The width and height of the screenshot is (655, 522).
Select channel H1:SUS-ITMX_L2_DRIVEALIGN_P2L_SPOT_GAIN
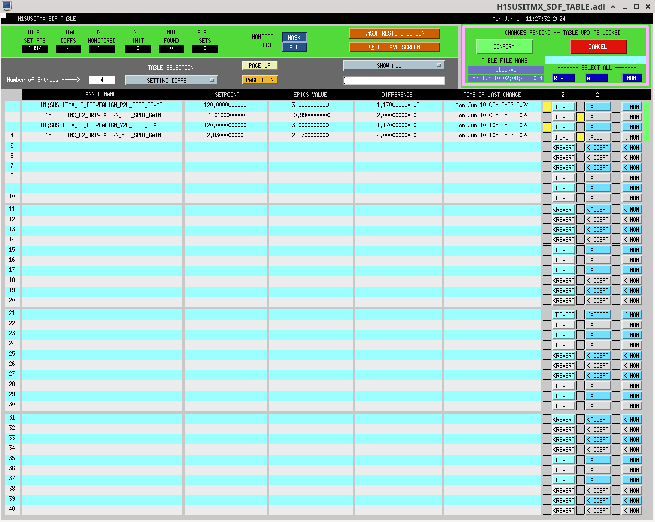(102, 116)
